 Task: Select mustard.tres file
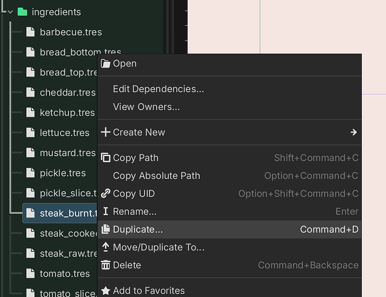pyautogui.click(x=68, y=153)
